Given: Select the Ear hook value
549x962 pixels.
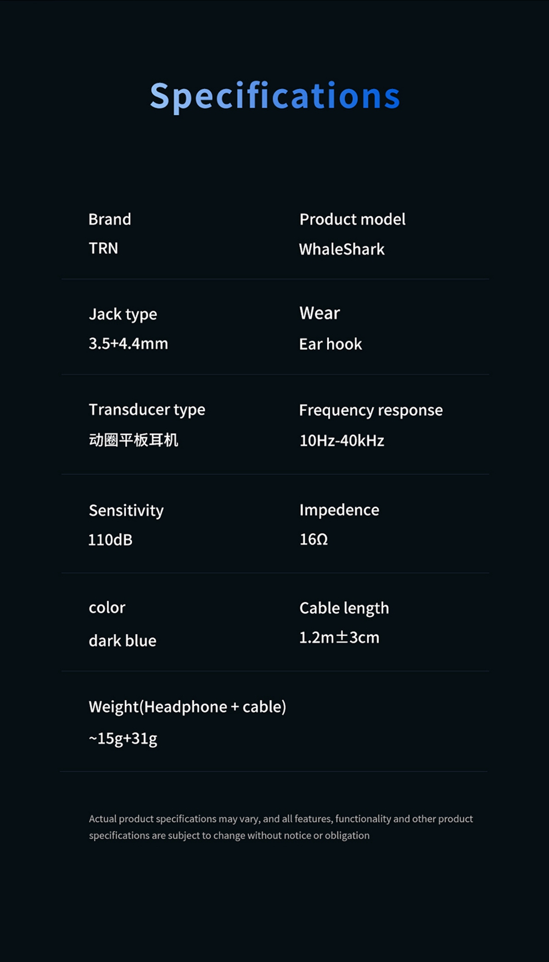Looking at the screenshot, I should point(330,344).
